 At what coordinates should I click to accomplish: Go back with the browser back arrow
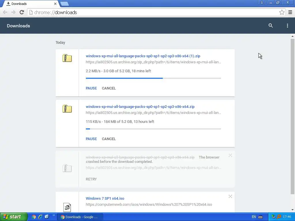[x=5, y=12]
